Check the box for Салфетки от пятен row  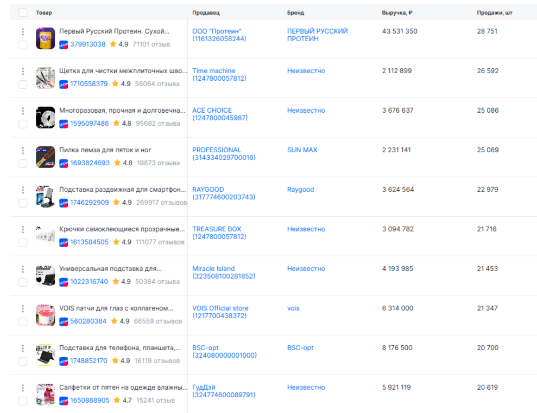click(x=23, y=401)
